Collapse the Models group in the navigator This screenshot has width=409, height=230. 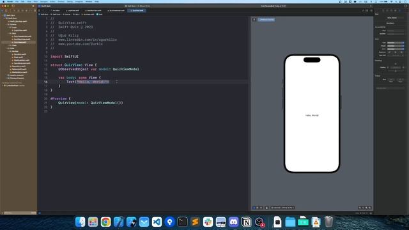pyautogui.click(x=8, y=51)
